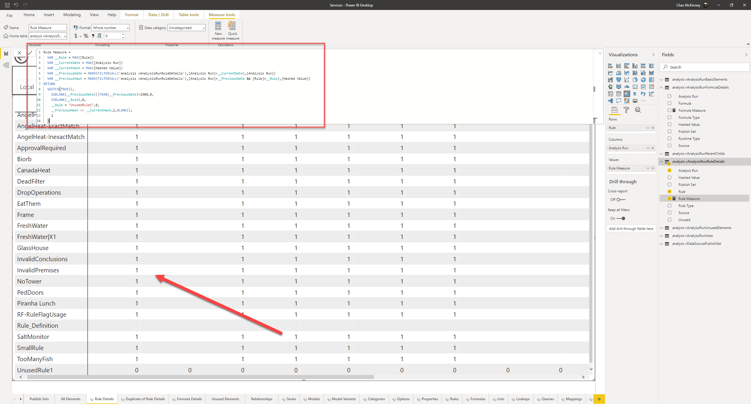Commit the formula with the checkmark

[30, 53]
